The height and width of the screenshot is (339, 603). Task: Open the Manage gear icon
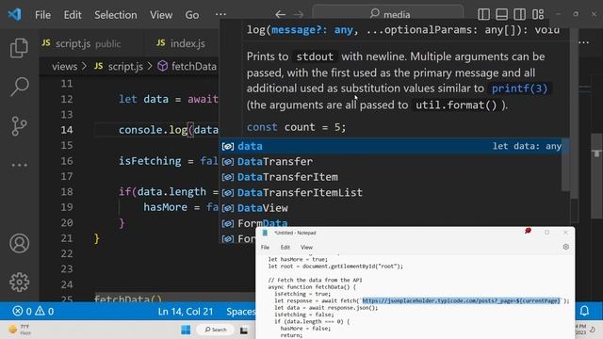(19, 282)
